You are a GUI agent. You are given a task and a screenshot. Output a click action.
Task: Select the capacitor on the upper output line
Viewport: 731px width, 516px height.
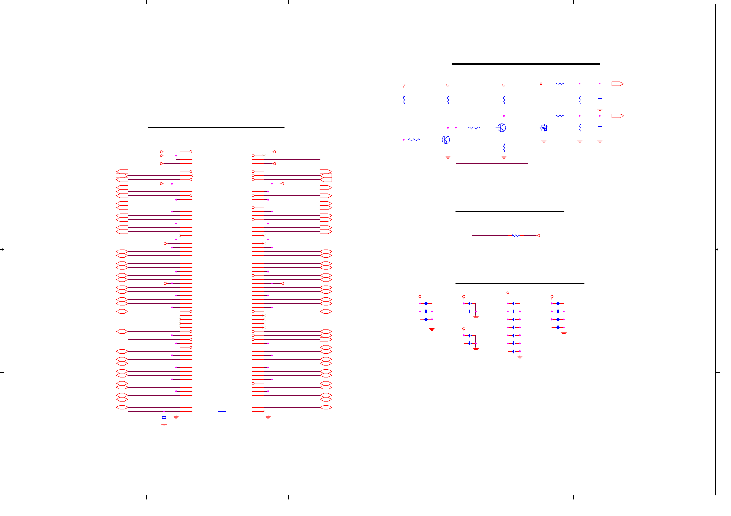click(600, 98)
